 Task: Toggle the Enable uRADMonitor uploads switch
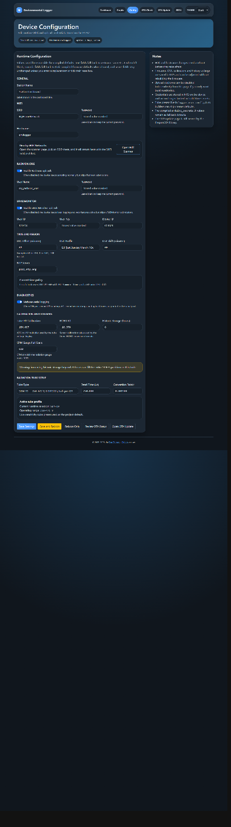20,208
